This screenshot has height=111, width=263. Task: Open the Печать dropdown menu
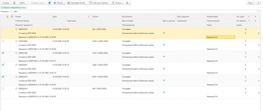tap(59, 3)
